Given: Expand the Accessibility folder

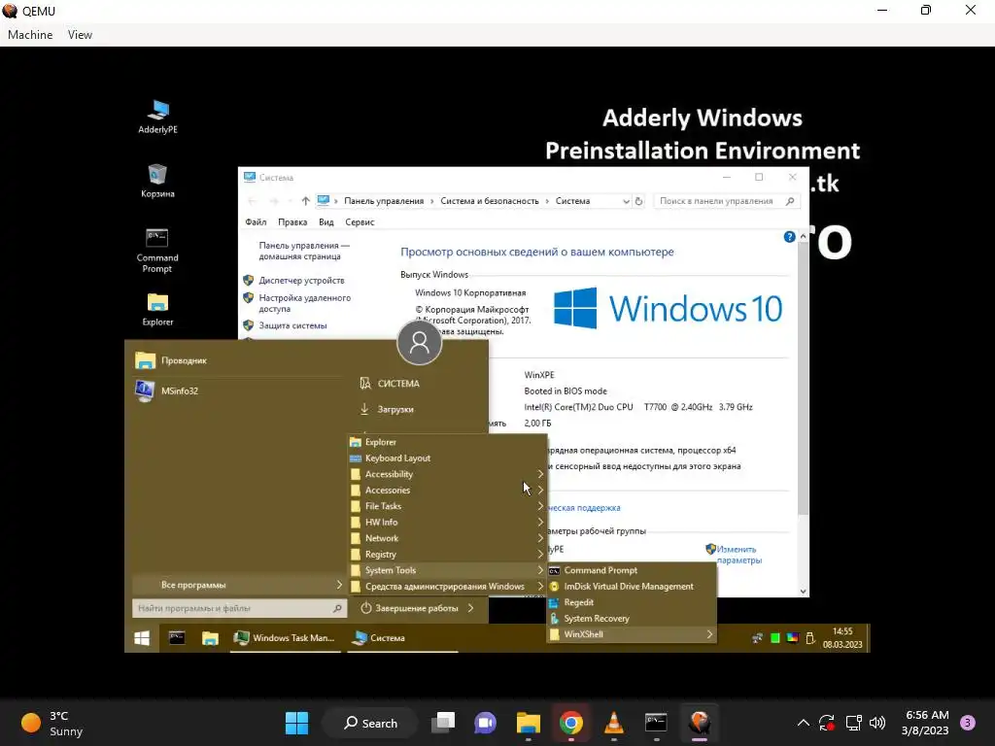Looking at the screenshot, I should click(x=447, y=474).
